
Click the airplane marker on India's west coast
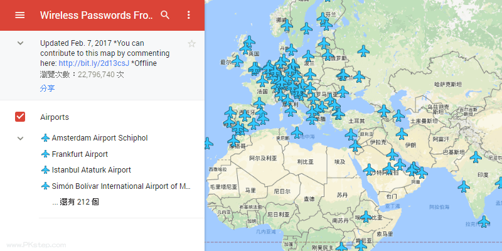pyautogui.click(x=463, y=186)
